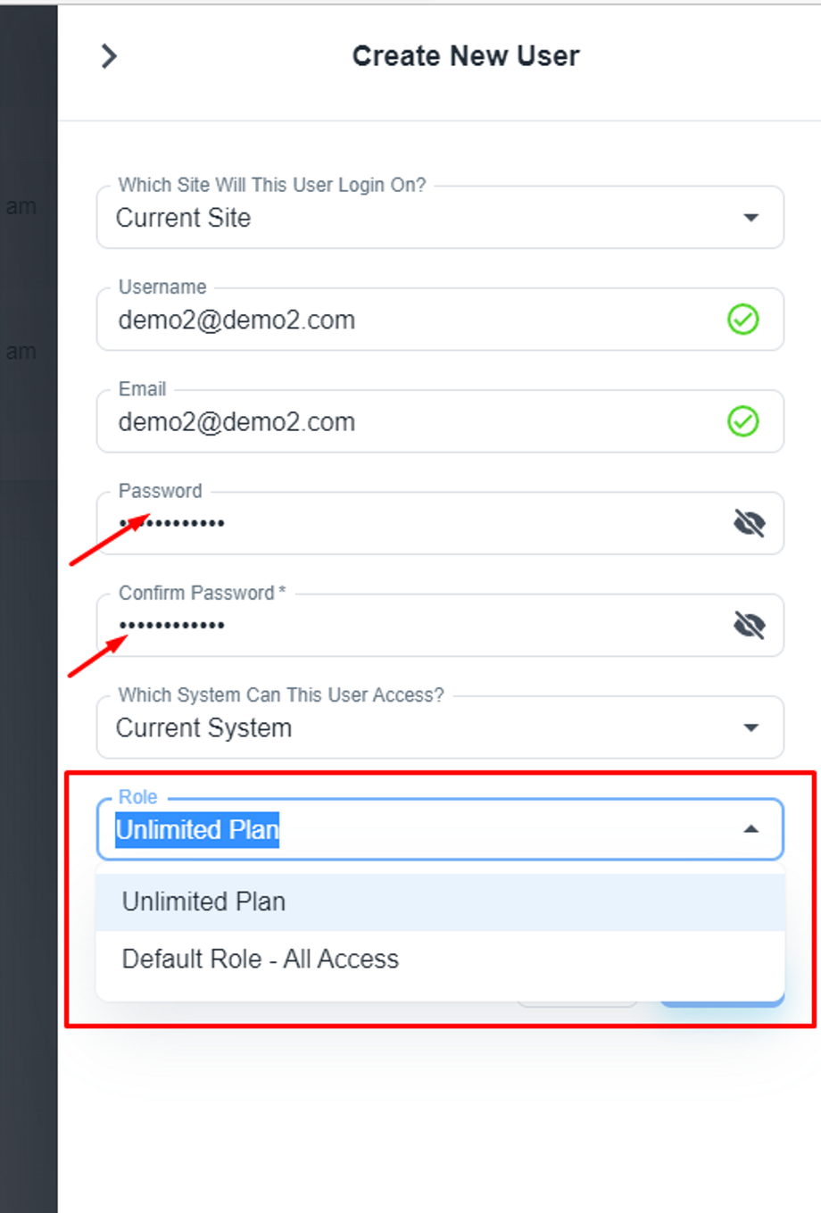Screen dimensions: 821x1213
Task: Select the Unlimited Plan role option
Action: tap(203, 902)
